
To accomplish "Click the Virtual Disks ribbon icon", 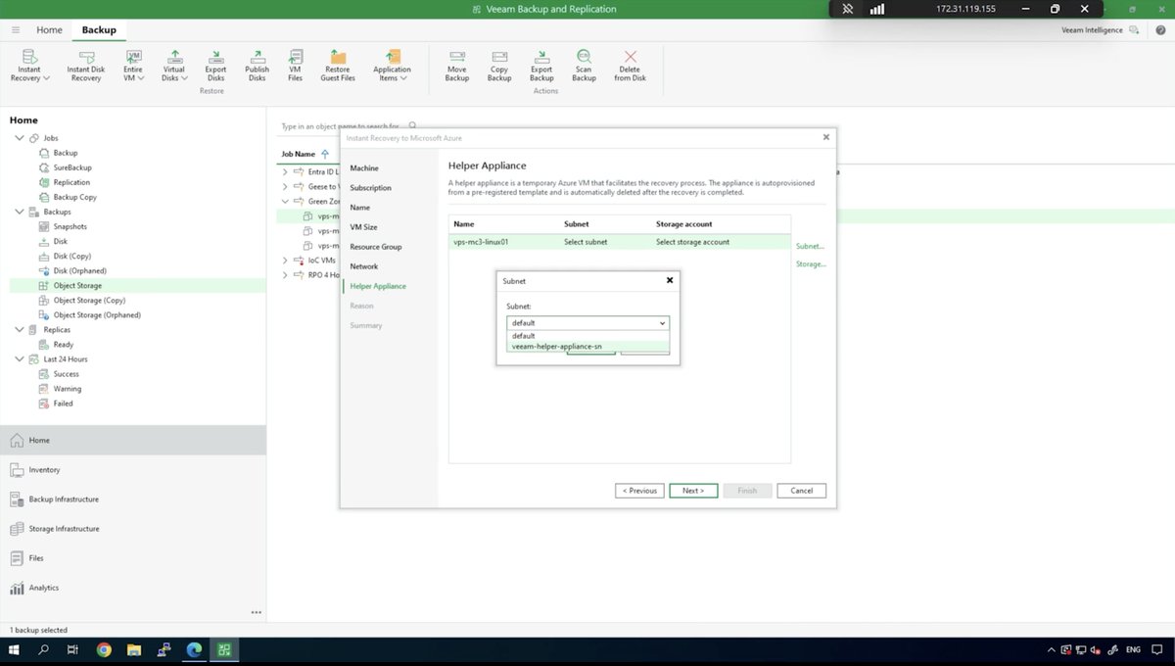I will 174,65.
